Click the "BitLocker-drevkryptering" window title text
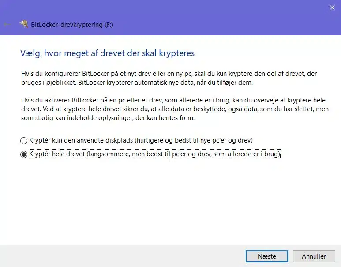This screenshot has width=341, height=267. 66,25
